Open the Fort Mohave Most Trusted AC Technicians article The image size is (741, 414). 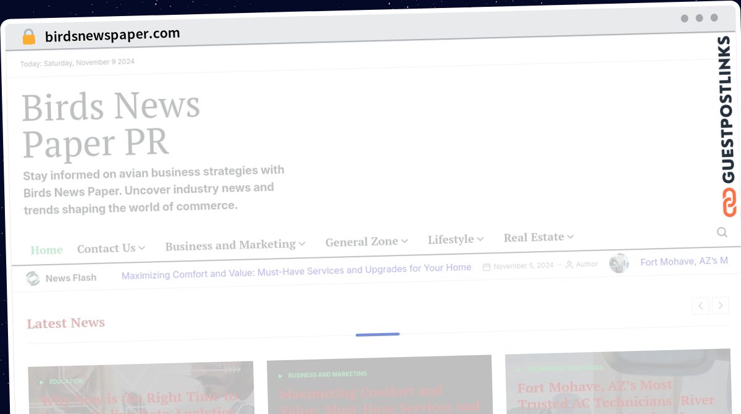pyautogui.click(x=616, y=395)
